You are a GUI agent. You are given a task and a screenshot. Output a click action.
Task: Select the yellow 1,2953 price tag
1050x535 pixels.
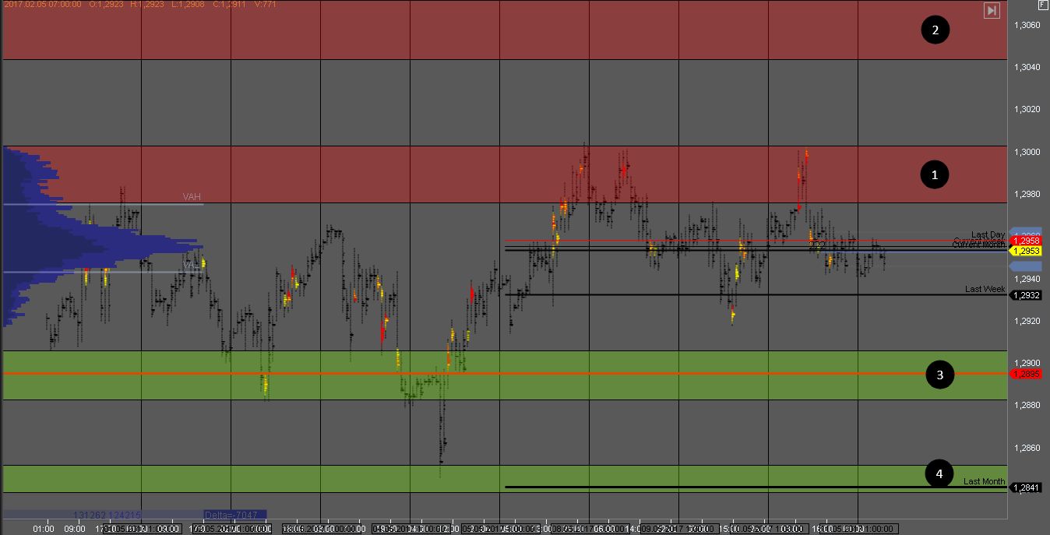click(1027, 251)
